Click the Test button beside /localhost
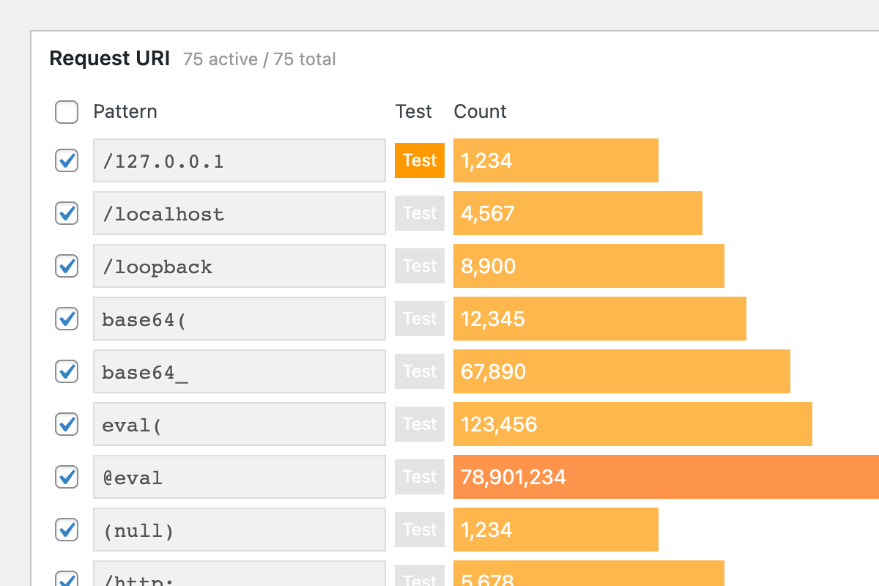879x586 pixels. point(419,213)
